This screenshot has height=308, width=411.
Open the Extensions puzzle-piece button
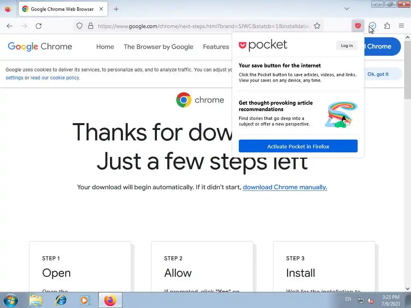click(387, 26)
